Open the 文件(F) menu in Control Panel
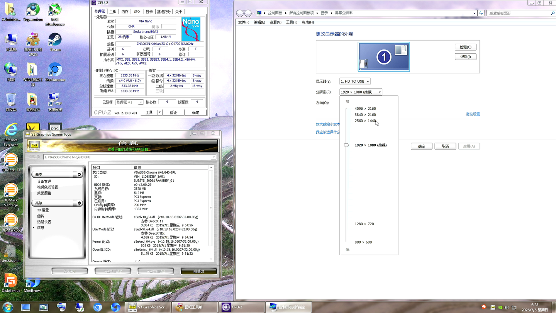The height and width of the screenshot is (313, 556). coord(244,22)
